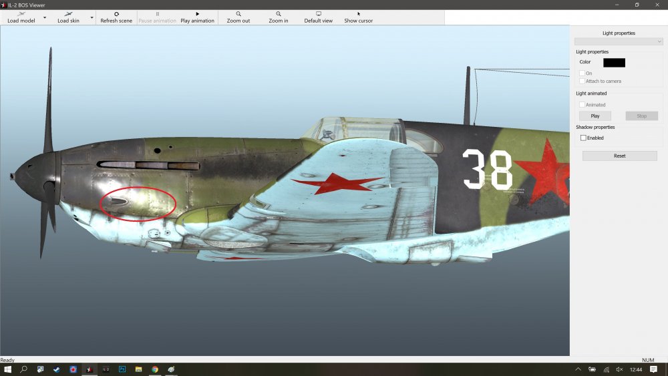Open Windows taskbar search

[24, 369]
